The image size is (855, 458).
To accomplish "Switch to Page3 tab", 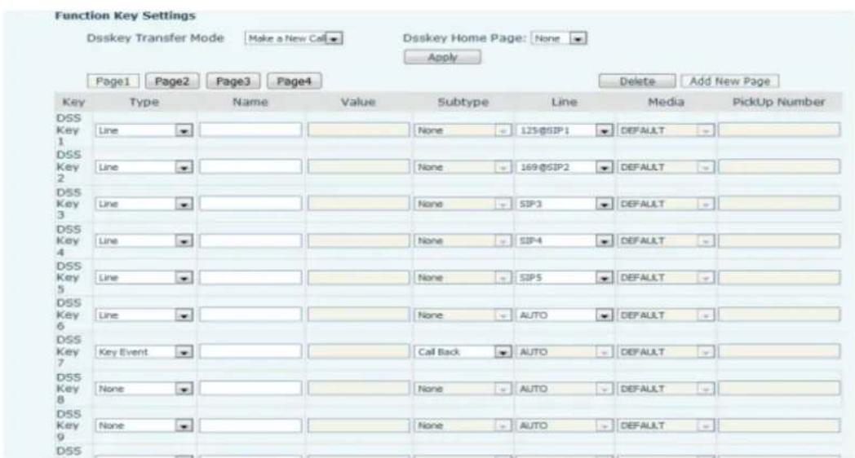I will [x=233, y=81].
